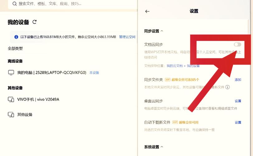Click VIP badge next to 同步文件夹
Viewport: 253px width, 156px height.
[x=168, y=80]
